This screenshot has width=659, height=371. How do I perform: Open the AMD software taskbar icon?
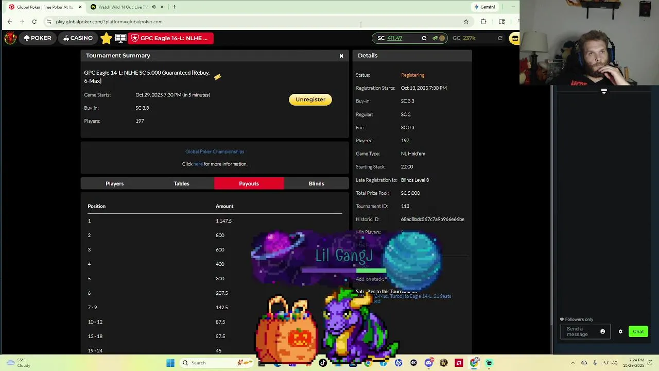coord(459,363)
